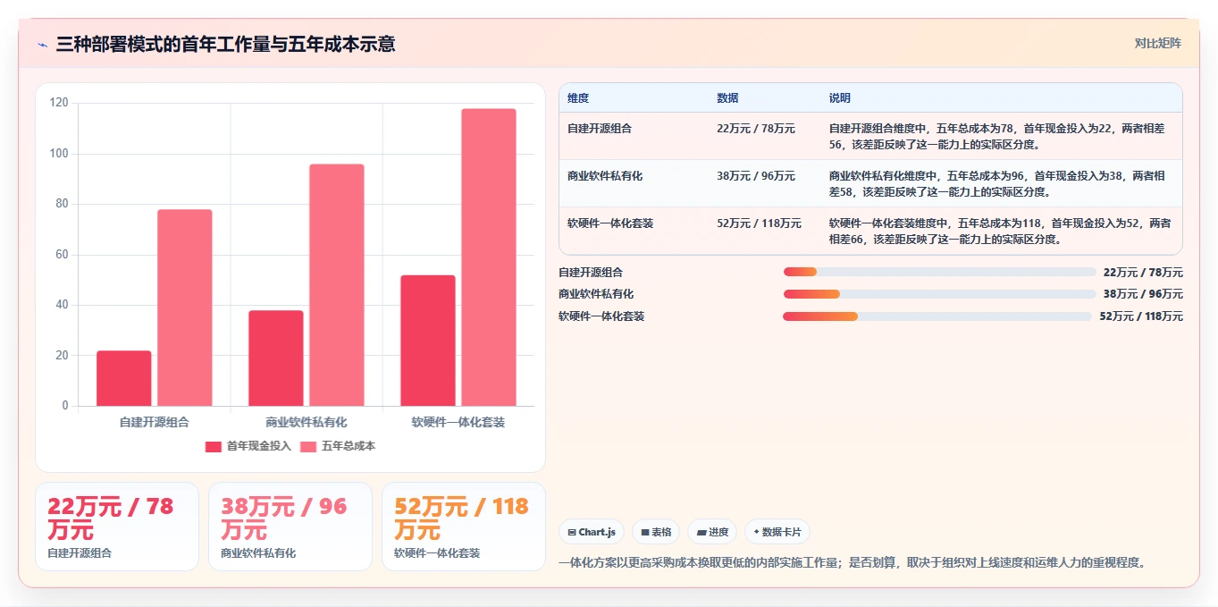
Task: Click the 商业软件私有化 progress row label
Action: coord(596,293)
